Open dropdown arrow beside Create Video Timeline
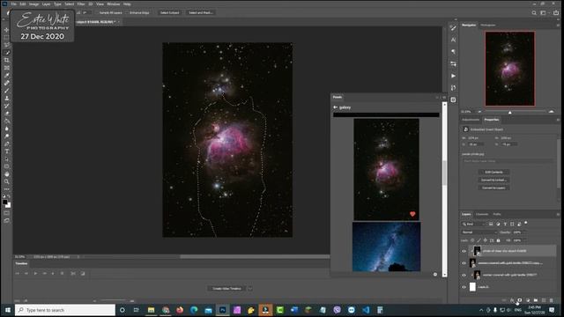Viewport: 564px width, 317px height. pos(250,289)
